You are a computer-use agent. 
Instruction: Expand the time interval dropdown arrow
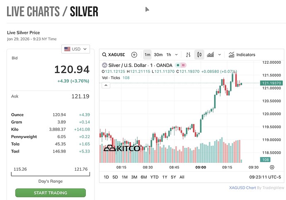pos(177,55)
